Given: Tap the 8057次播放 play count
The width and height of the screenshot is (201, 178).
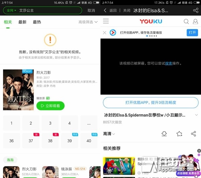Looking at the screenshot, I should pyautogui.click(x=113, y=122).
